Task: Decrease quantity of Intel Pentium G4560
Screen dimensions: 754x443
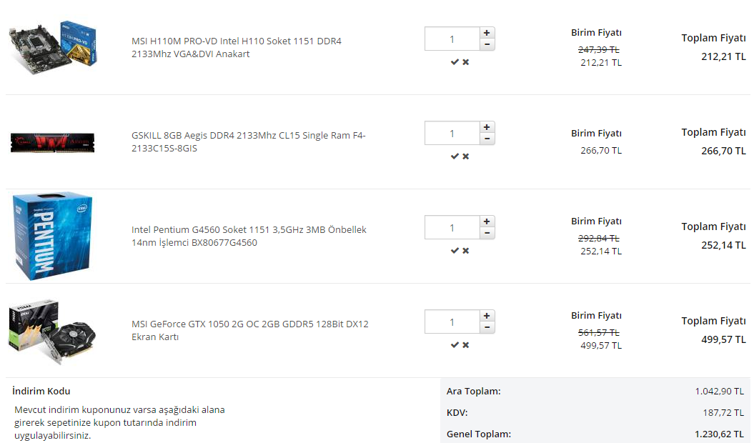Action: [487, 233]
